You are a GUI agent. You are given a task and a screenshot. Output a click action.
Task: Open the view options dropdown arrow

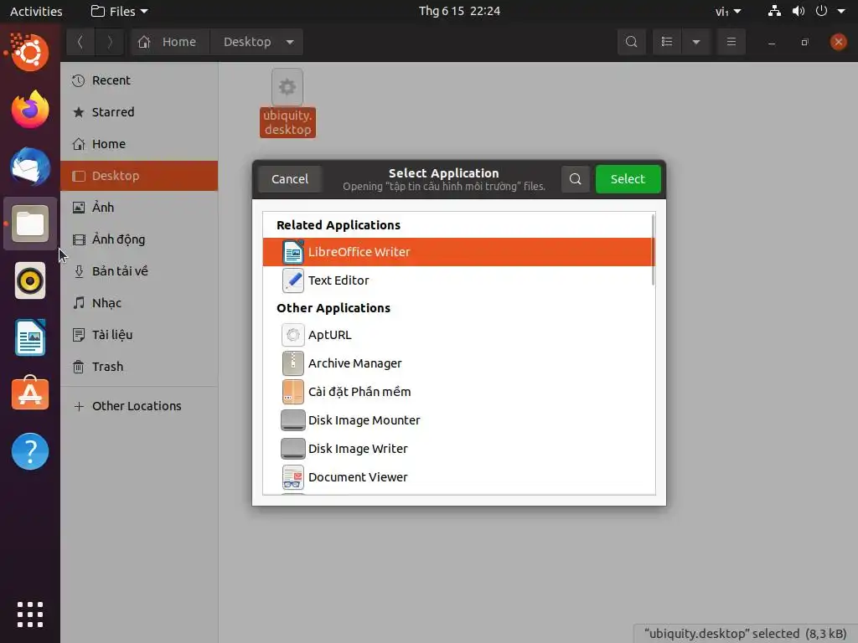pyautogui.click(x=696, y=42)
